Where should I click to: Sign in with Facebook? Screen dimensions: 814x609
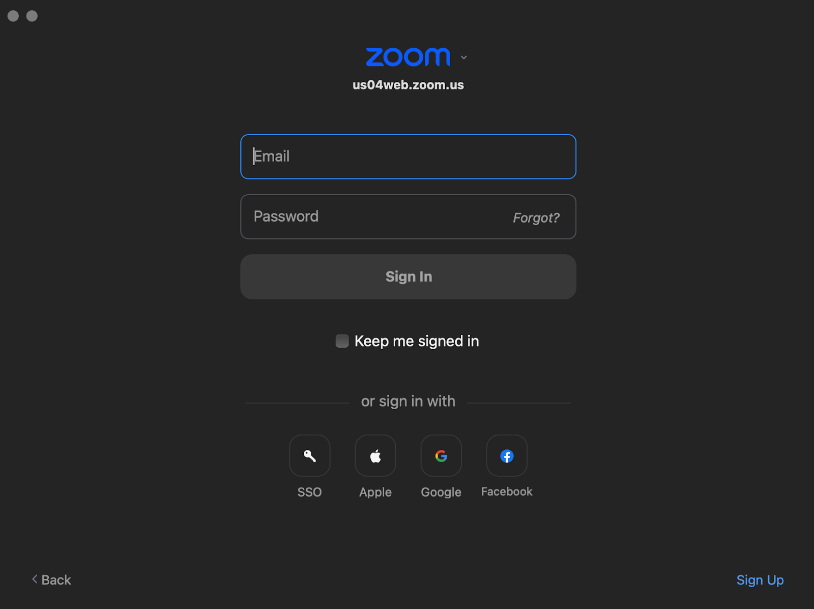coord(506,455)
